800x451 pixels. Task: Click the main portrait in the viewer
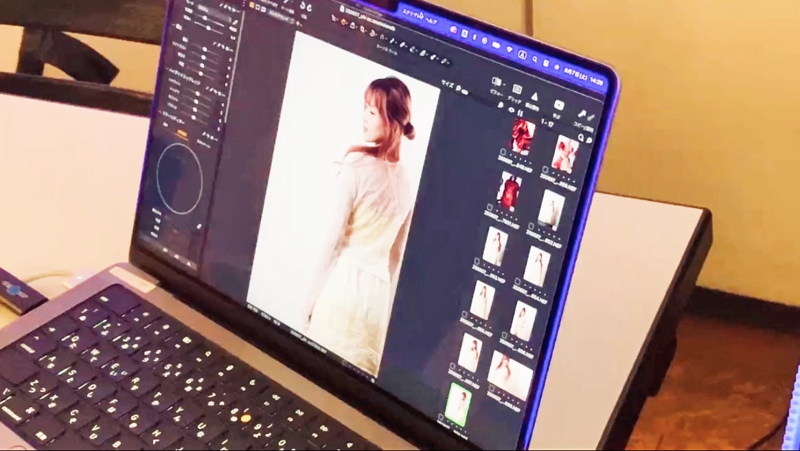pyautogui.click(x=343, y=203)
